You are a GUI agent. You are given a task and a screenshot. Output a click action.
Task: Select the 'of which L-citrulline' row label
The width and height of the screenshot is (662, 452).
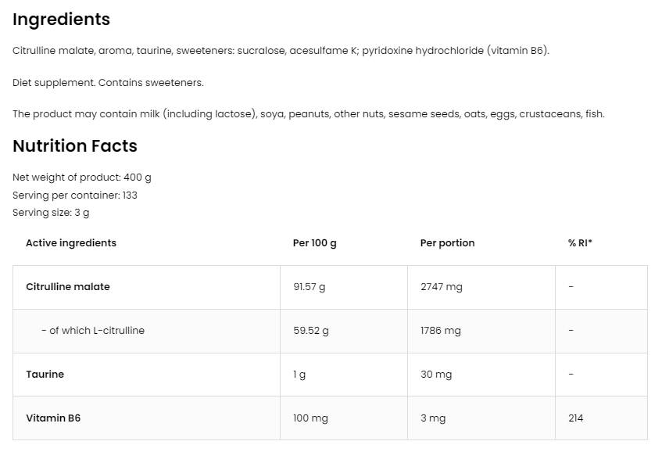pos(93,331)
